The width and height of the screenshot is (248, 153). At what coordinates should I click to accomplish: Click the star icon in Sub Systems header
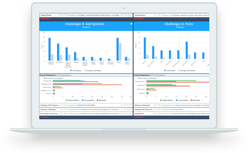[131, 24]
